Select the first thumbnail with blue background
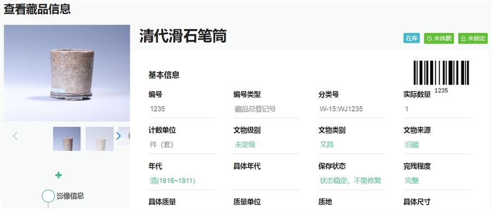The height and width of the screenshot is (211, 492). [67, 139]
